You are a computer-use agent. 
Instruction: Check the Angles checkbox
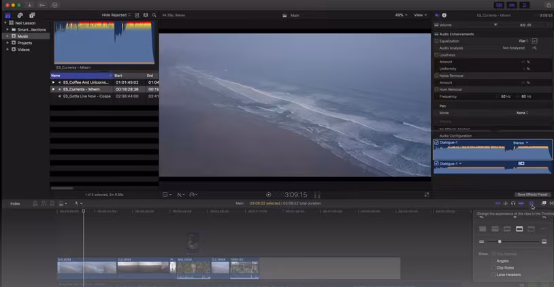tap(493, 261)
